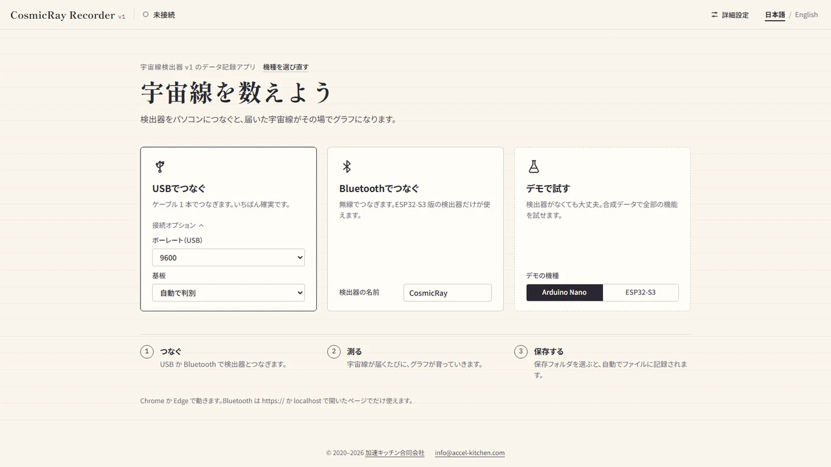Click the demo flask icon
831x467 pixels.
pos(534,167)
